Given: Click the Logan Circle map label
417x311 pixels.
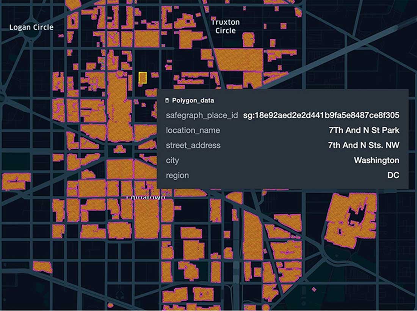Looking at the screenshot, I should click(31, 27).
